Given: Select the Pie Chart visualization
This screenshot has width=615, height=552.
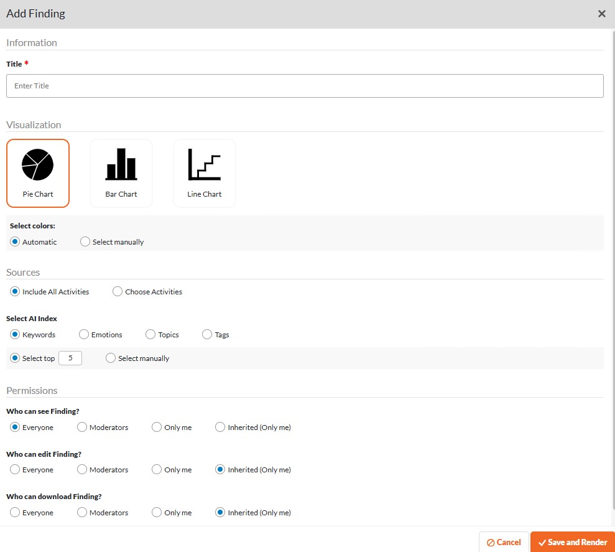Looking at the screenshot, I should 38,173.
